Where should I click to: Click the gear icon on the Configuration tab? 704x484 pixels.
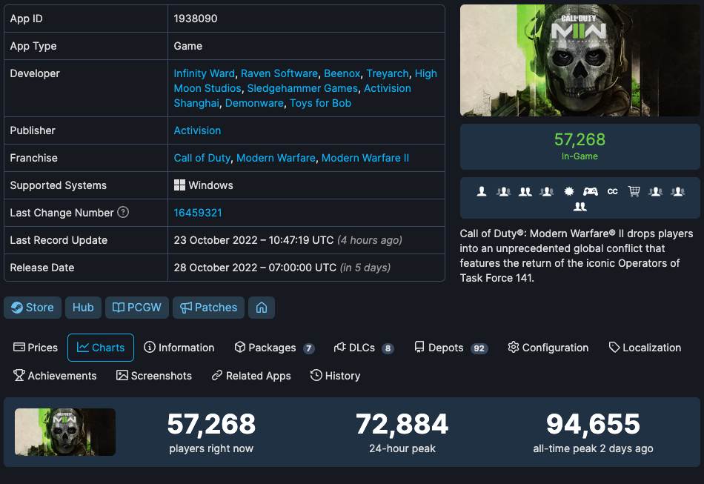coord(513,347)
